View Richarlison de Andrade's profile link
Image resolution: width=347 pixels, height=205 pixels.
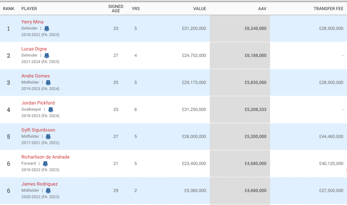45,157
